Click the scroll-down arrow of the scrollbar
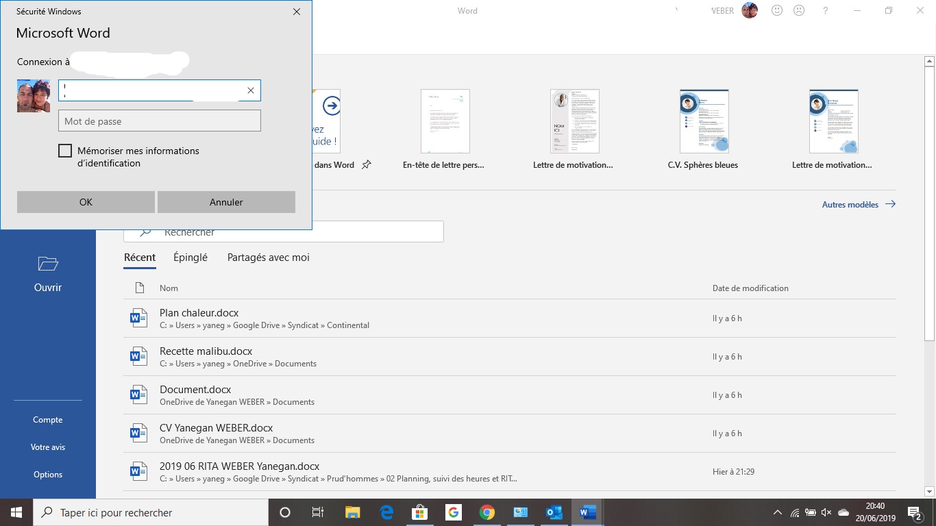 tap(930, 491)
